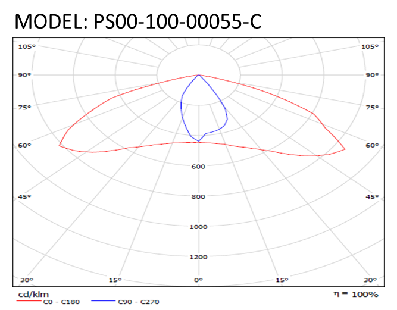397x310 pixels.
Task: Click the 75° label on the right side
Action: tap(372, 108)
